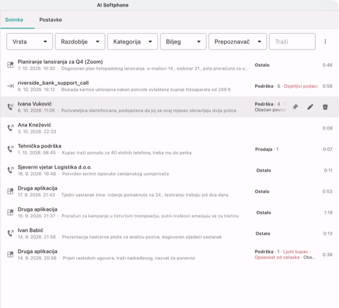Image resolution: width=339 pixels, height=308 pixels.
Task: Open the Razdoblje filter dropdown
Action: 80,41
